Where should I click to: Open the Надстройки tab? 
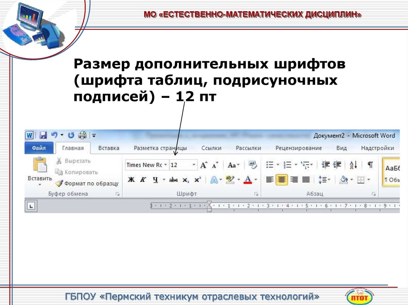tap(377, 148)
